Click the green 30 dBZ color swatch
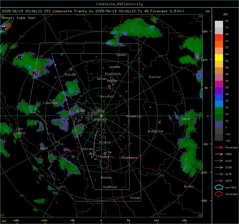This screenshot has height=224, width=239. [x=219, y=111]
